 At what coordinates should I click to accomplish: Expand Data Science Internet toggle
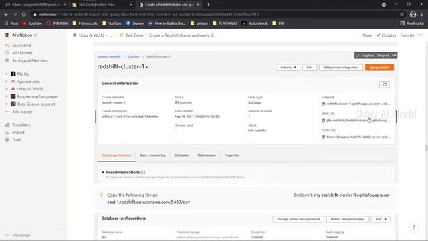tap(7, 104)
